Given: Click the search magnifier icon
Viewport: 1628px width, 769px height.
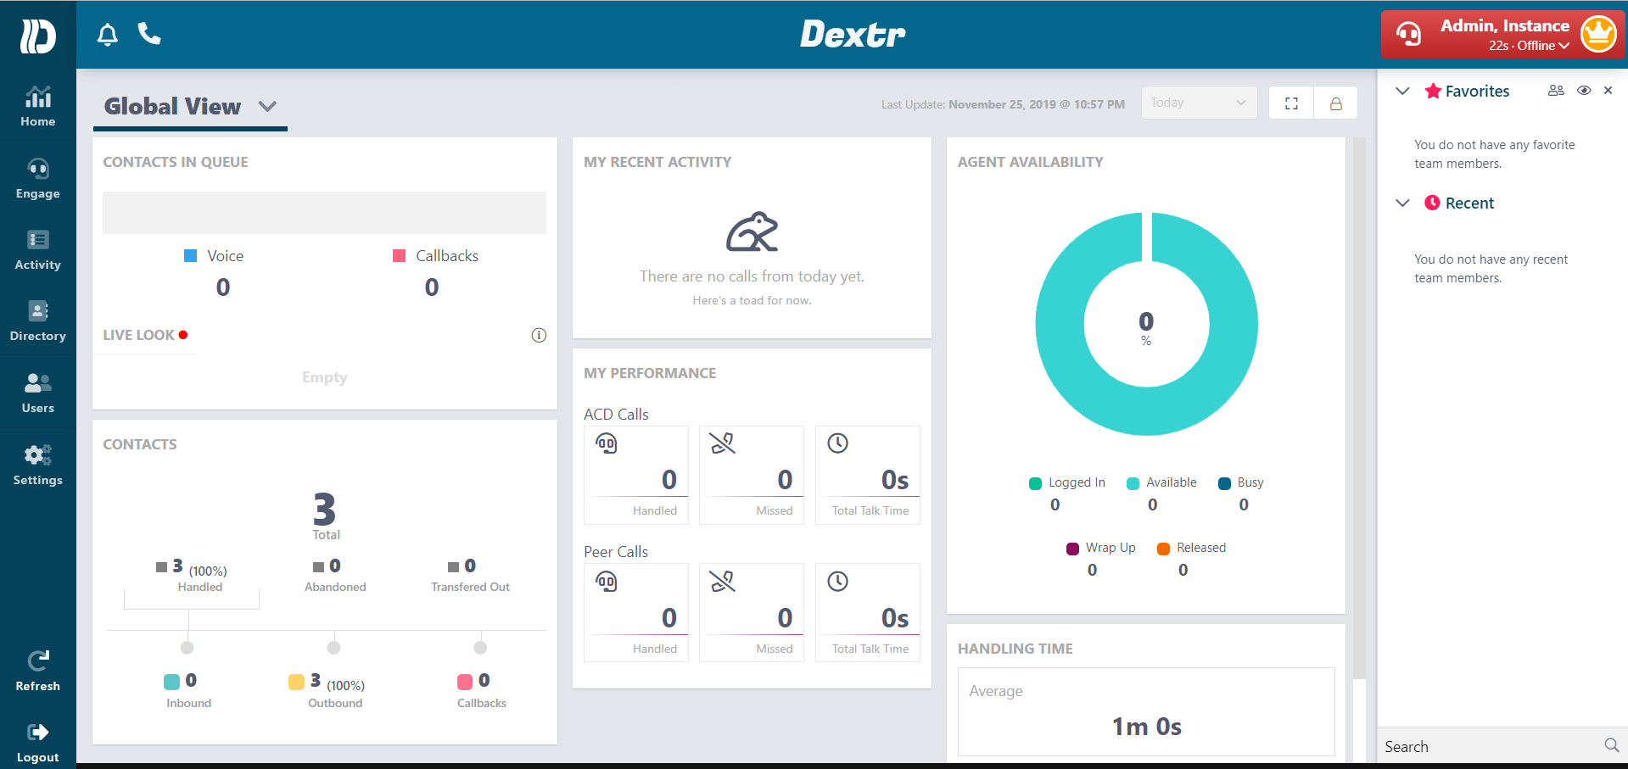Looking at the screenshot, I should tap(1611, 745).
